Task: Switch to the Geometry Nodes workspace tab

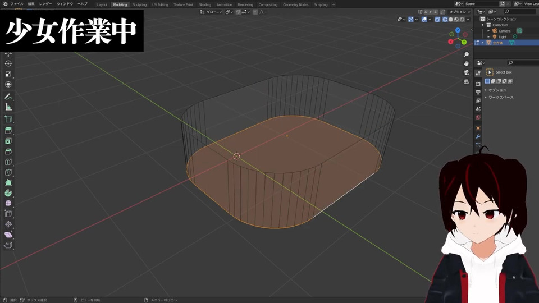Action: (296, 5)
